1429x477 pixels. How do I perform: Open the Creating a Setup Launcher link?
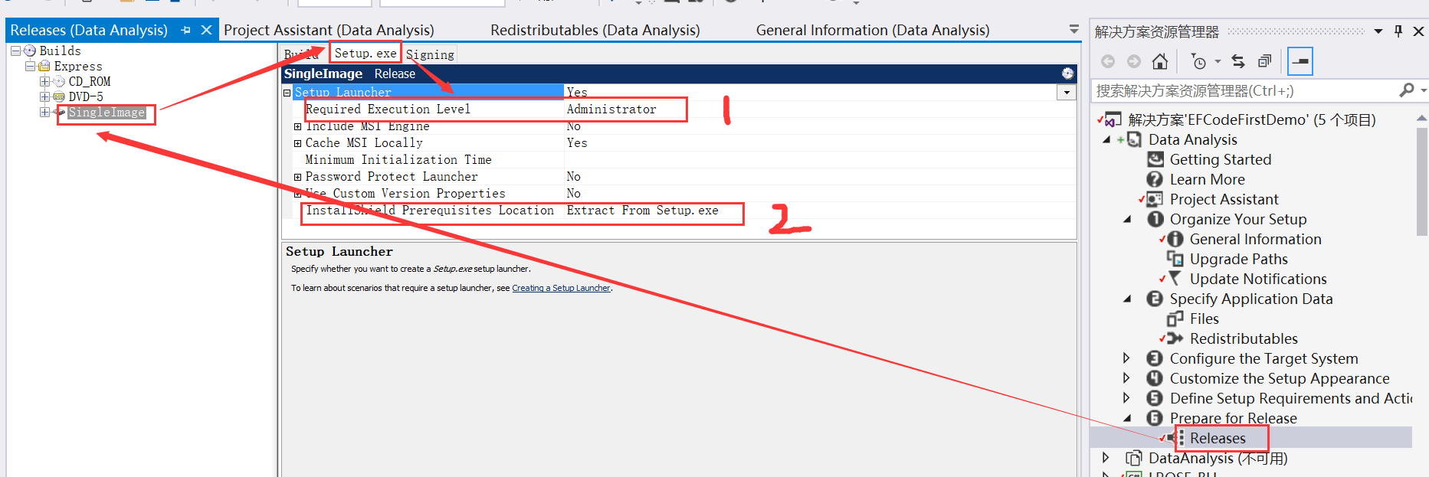561,289
